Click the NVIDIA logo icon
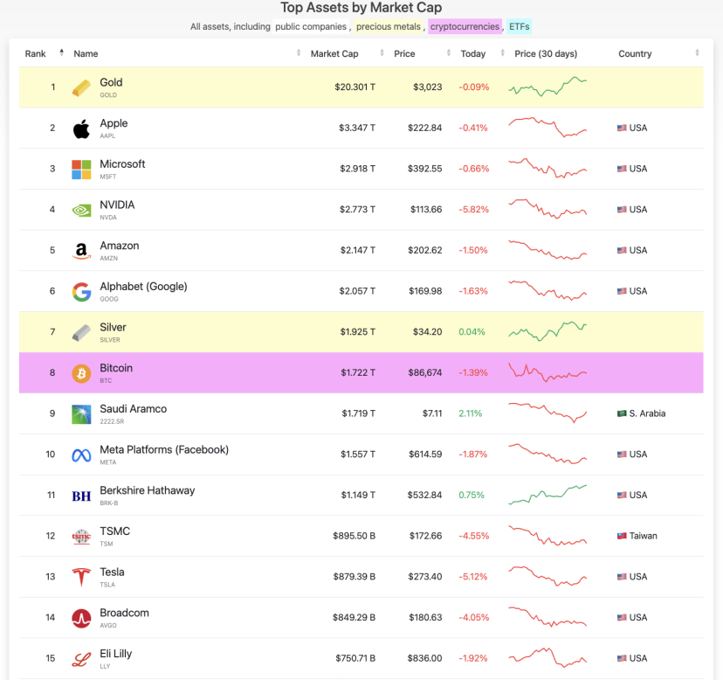 pyautogui.click(x=81, y=210)
